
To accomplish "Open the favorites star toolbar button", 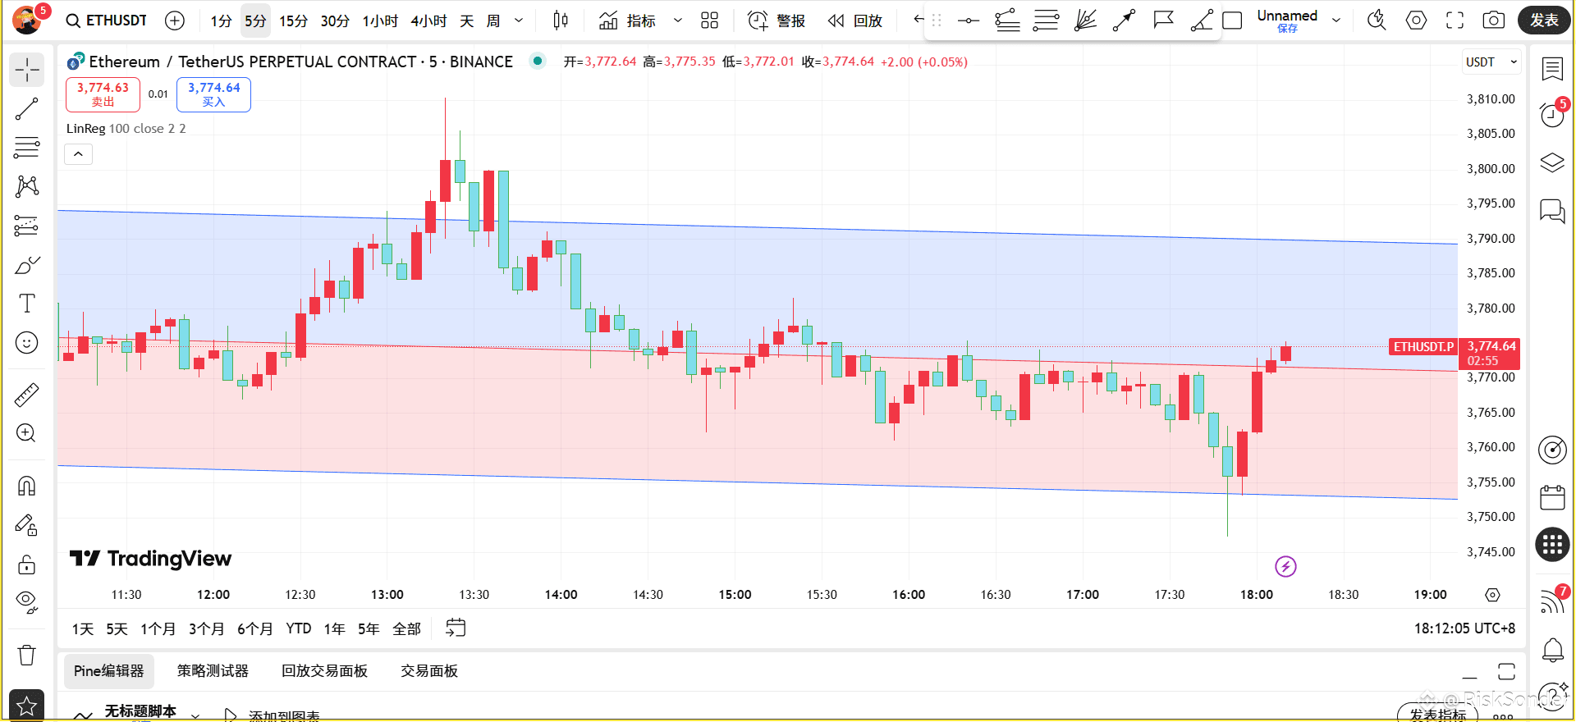I will (x=27, y=705).
